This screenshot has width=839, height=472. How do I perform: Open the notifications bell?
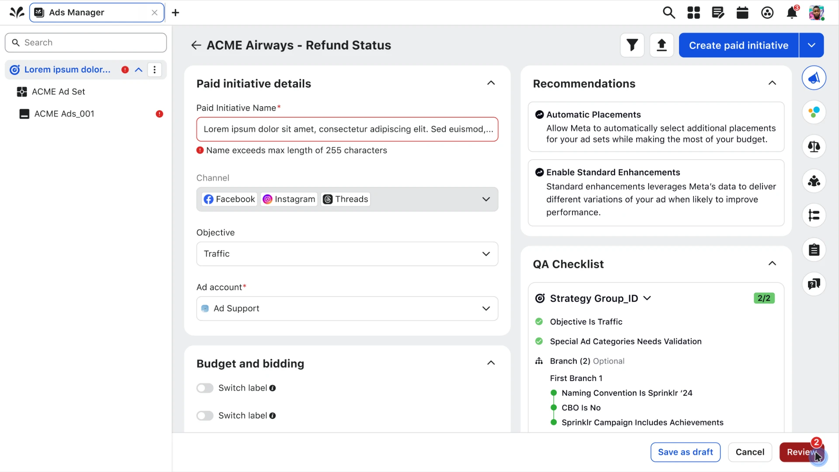(x=792, y=13)
